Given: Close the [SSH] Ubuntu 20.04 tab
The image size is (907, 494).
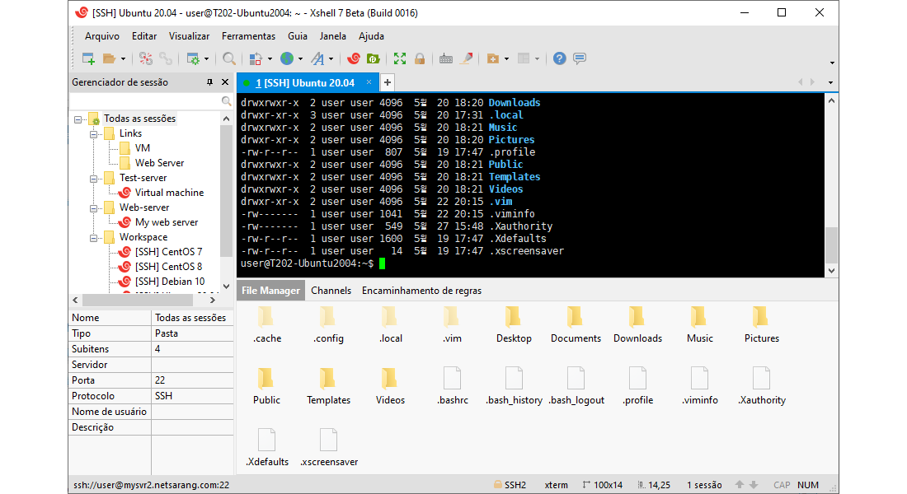Looking at the screenshot, I should pos(369,82).
